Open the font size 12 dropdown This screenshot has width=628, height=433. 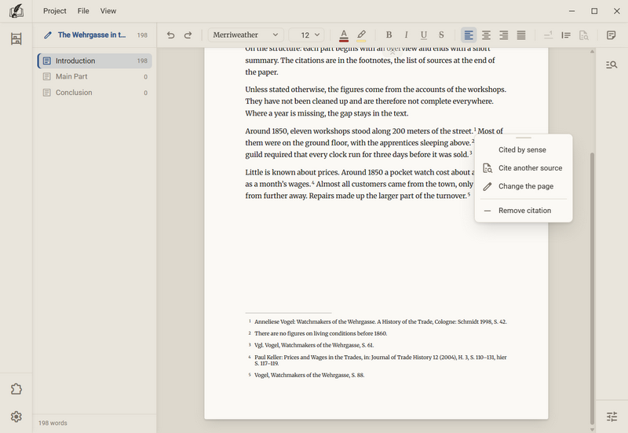pyautogui.click(x=306, y=35)
